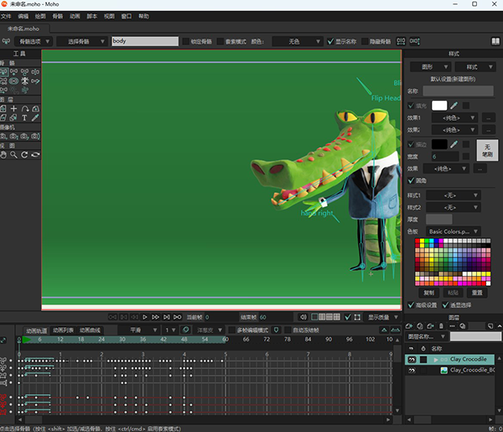Toggle the 隐藏骨骼 checkbox
Viewport: 503px width, 432px height.
coord(365,41)
